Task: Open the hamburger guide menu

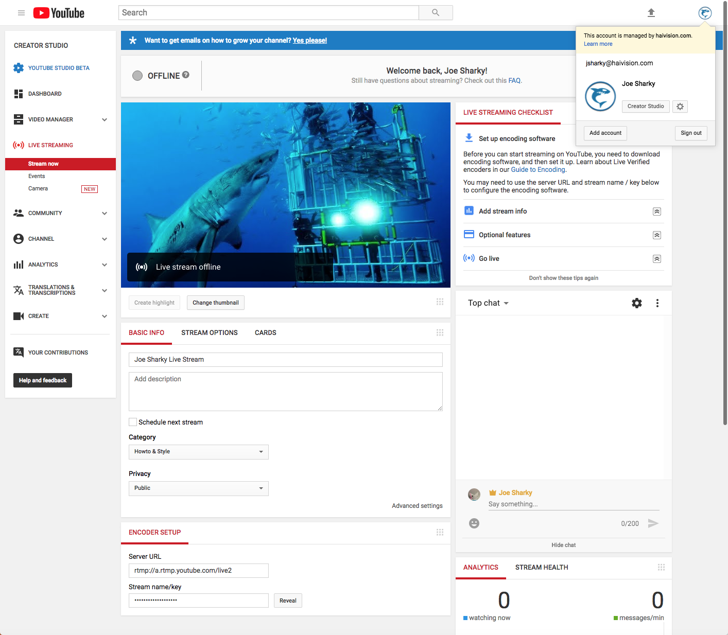Action: tap(21, 13)
